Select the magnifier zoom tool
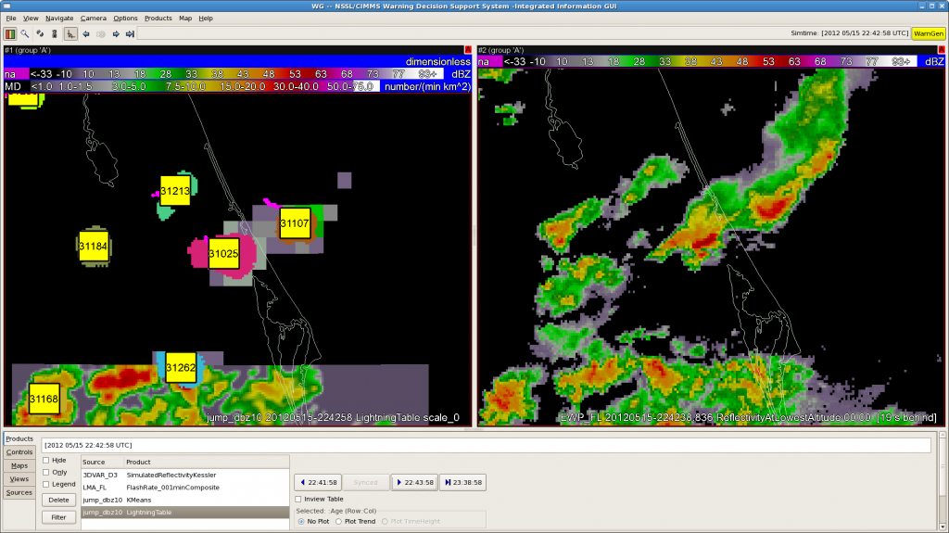 tap(25, 33)
